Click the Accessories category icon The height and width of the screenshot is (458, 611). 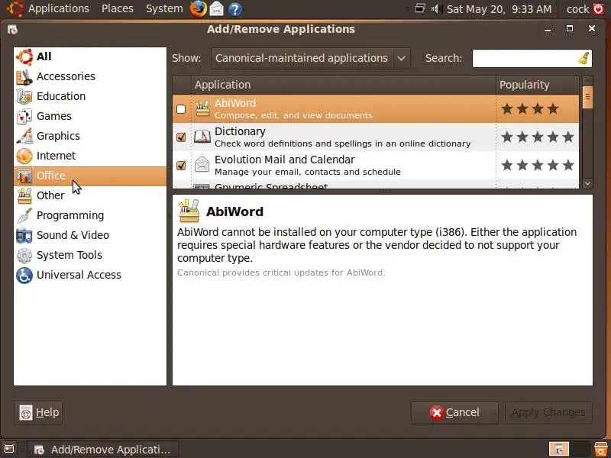pyautogui.click(x=24, y=77)
